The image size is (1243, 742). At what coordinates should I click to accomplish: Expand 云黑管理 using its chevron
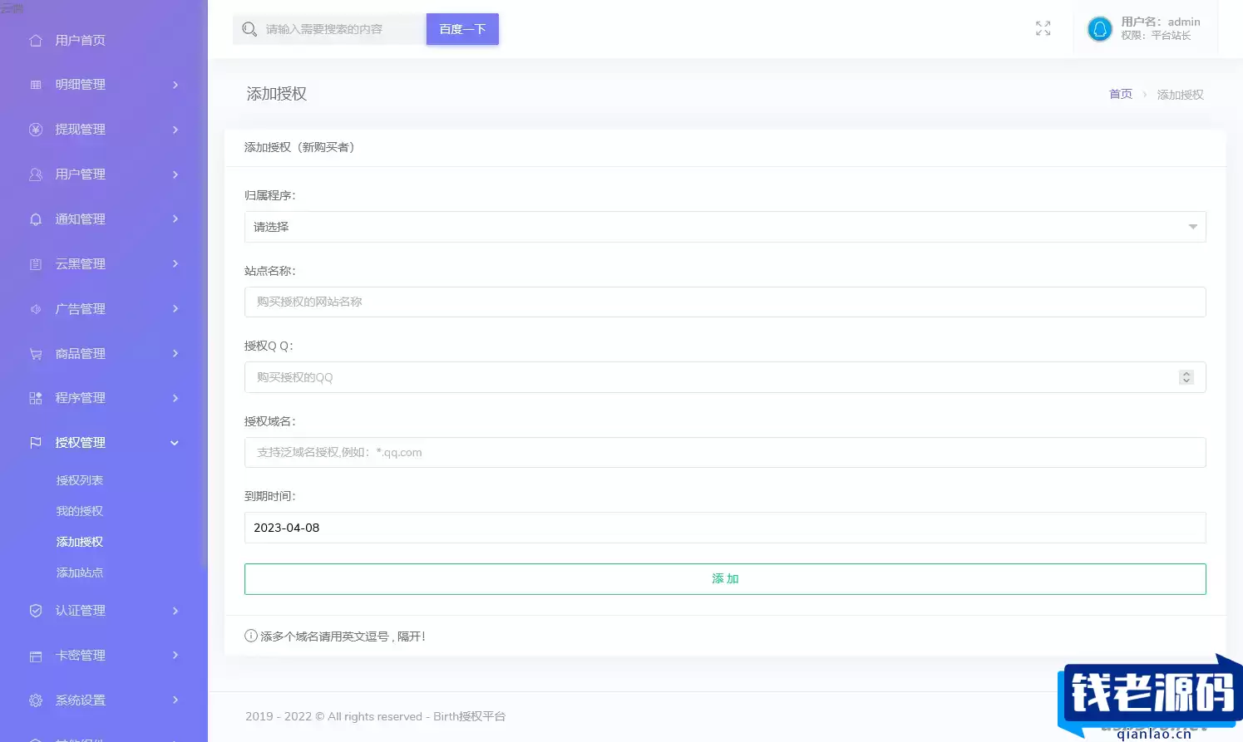pyautogui.click(x=175, y=263)
